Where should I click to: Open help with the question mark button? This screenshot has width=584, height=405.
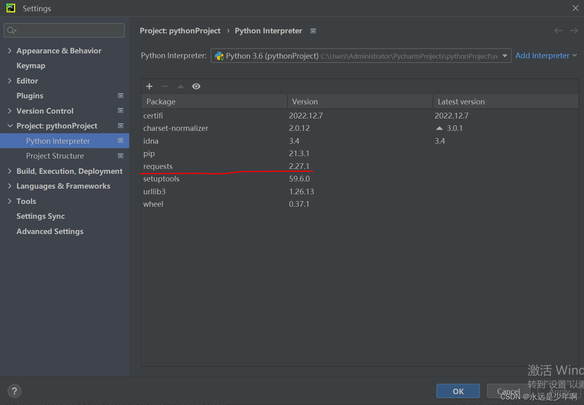click(14, 391)
